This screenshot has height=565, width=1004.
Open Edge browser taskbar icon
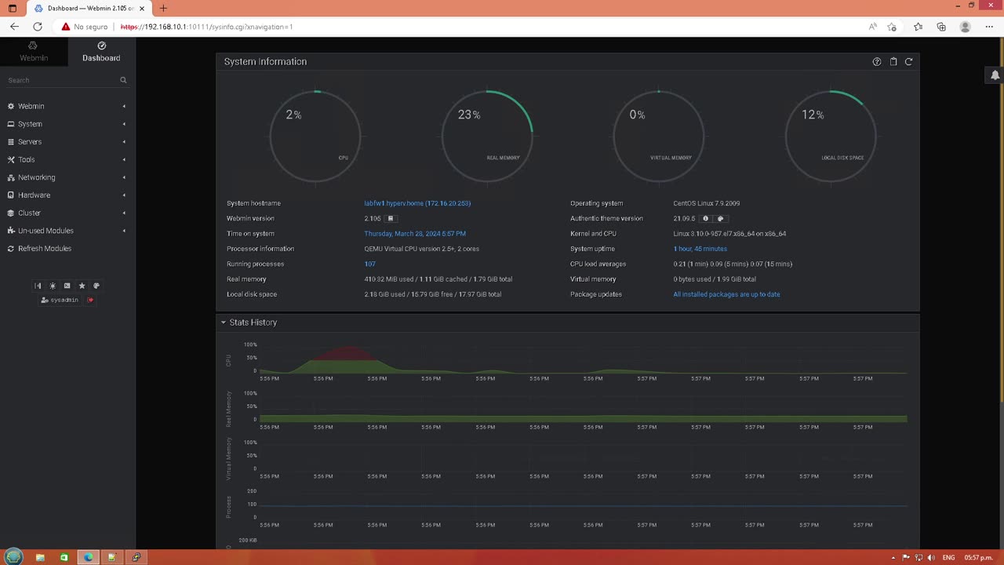tap(89, 557)
